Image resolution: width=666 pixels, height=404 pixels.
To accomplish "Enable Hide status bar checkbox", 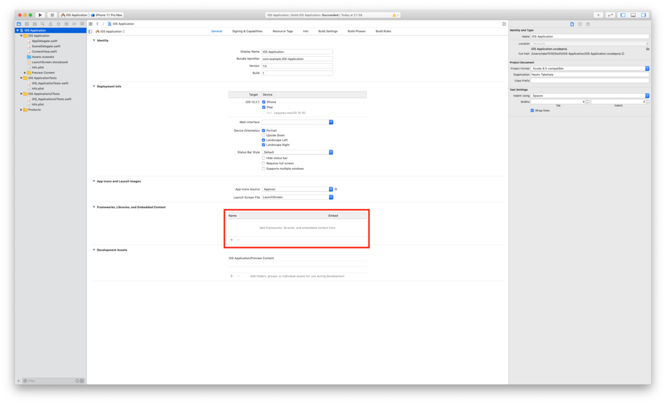I will (264, 158).
